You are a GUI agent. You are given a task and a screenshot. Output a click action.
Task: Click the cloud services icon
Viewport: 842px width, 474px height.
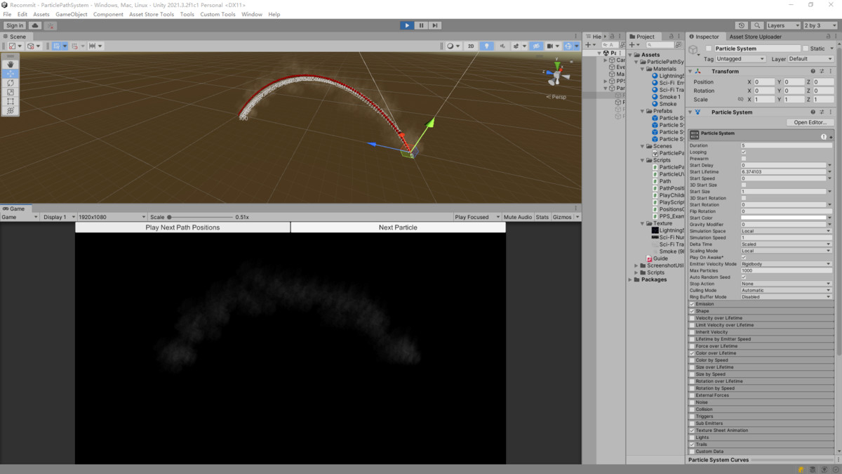(x=34, y=25)
